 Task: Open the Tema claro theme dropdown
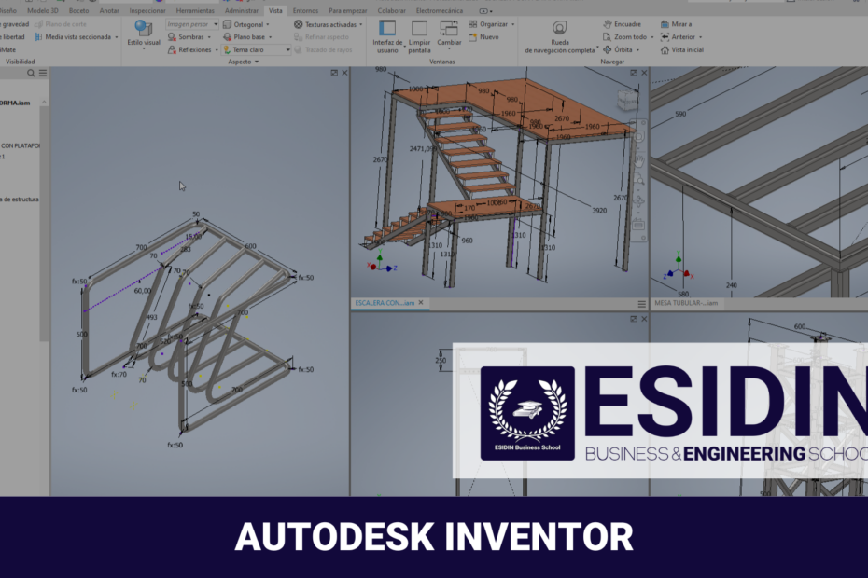pyautogui.click(x=256, y=50)
